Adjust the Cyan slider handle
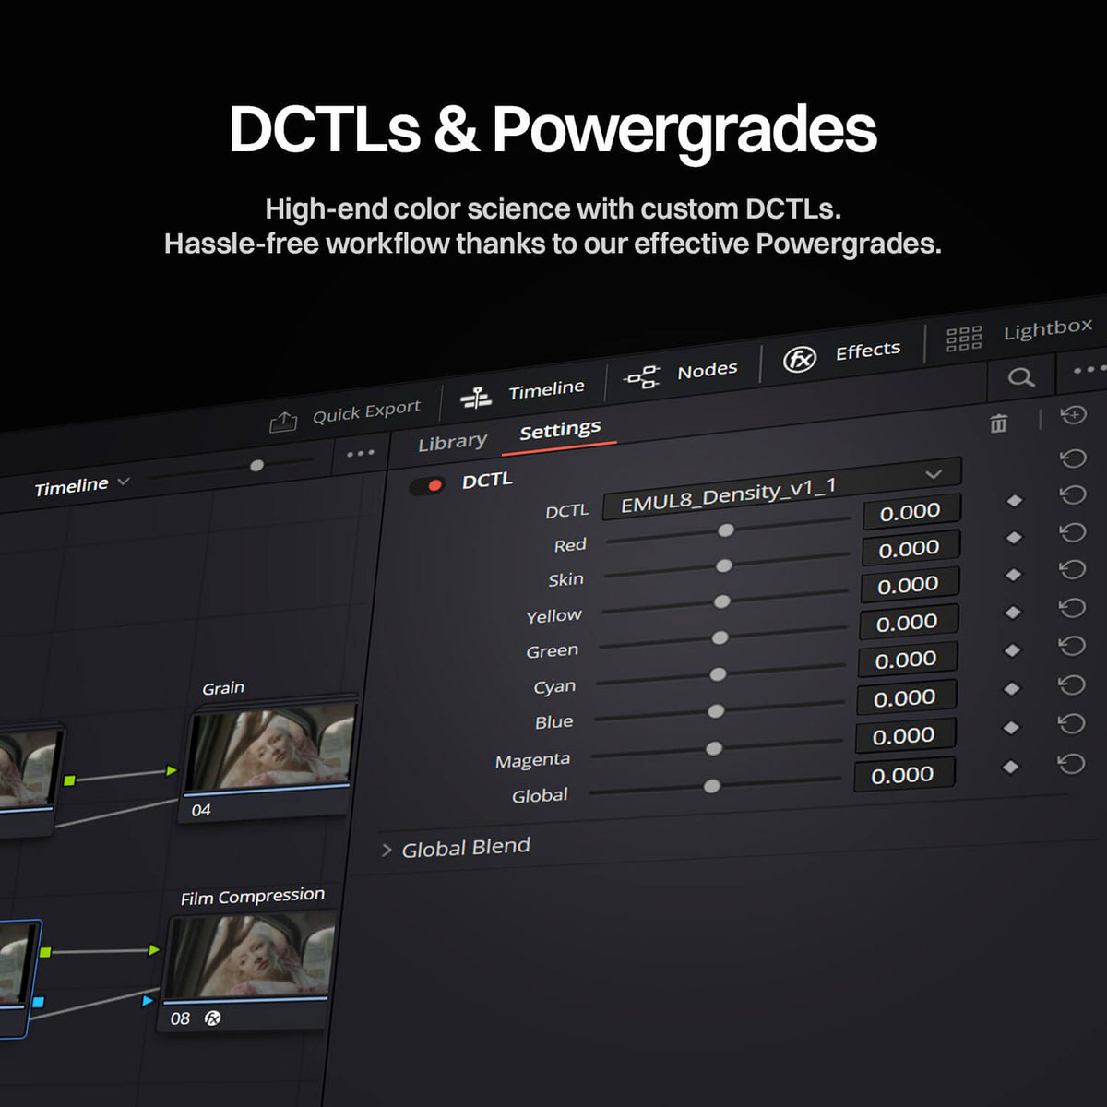1107x1107 pixels. (718, 674)
